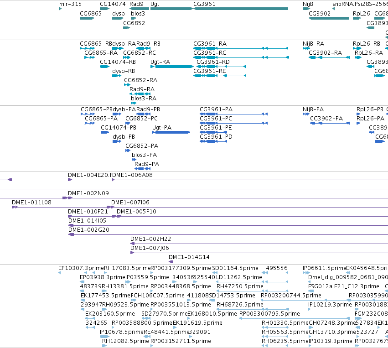Viewport: 388px width, 348px height.
Task: Click EST RH68726.5prime
Action: tap(240, 304)
